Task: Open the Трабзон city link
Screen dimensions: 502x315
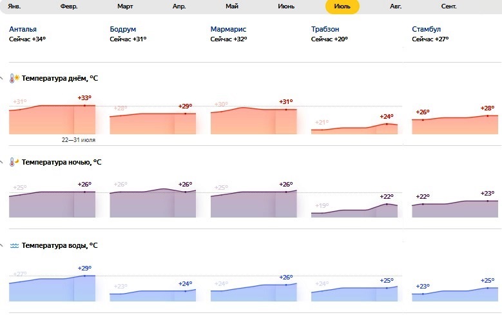Action: (325, 30)
